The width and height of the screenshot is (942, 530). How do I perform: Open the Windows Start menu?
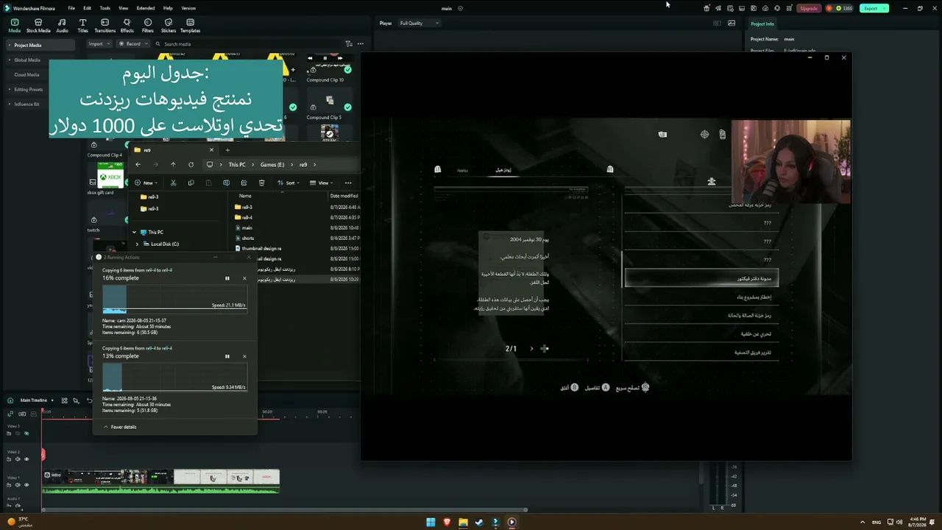[x=431, y=523]
